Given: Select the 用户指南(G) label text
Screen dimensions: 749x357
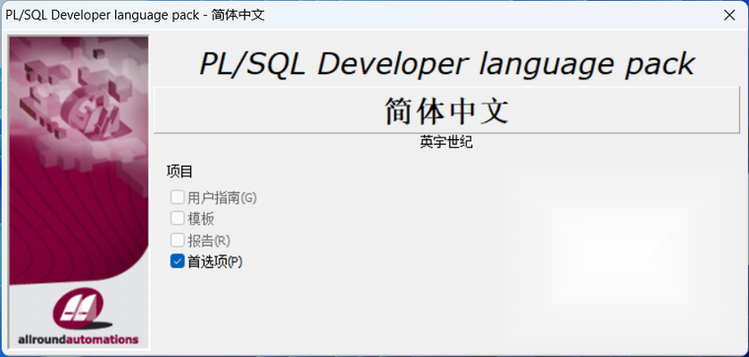Looking at the screenshot, I should (222, 197).
